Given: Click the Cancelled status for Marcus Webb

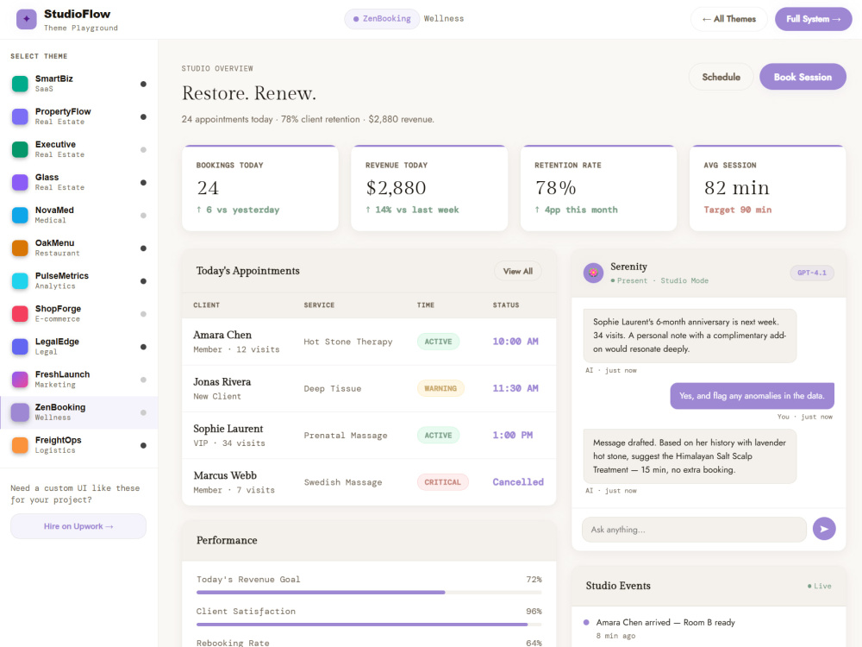Looking at the screenshot, I should (x=518, y=482).
